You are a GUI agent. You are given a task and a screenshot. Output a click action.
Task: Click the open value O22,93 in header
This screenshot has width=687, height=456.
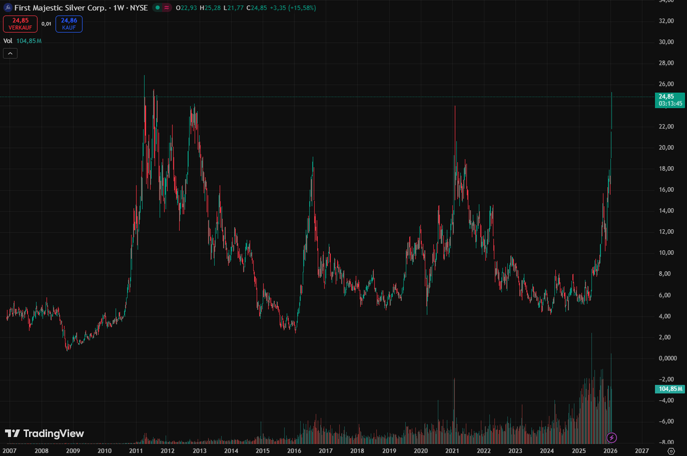[x=187, y=9]
